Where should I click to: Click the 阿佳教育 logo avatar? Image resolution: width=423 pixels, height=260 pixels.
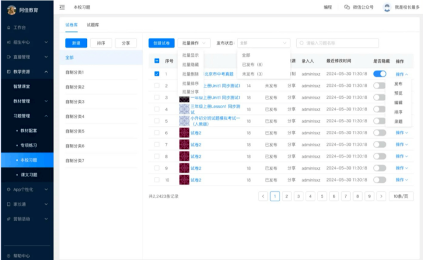click(12, 10)
